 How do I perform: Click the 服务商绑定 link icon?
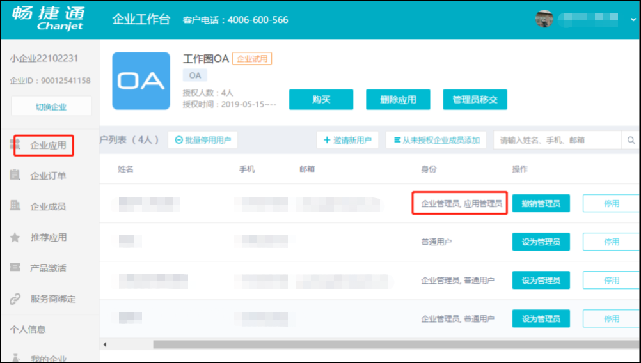coord(15,299)
